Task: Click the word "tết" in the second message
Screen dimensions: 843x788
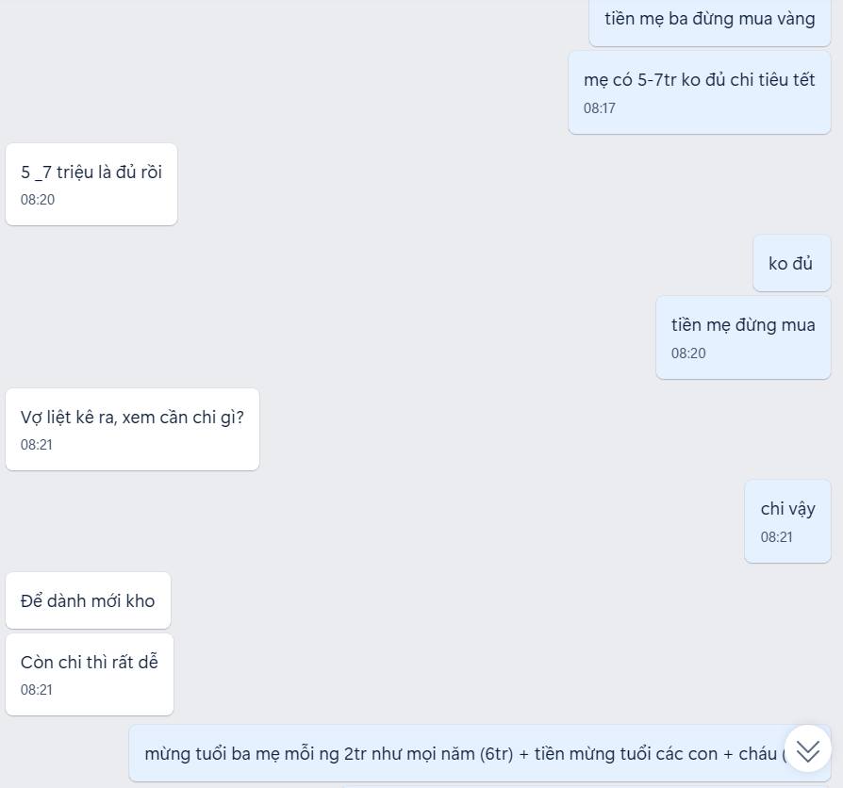Action: pos(803,79)
